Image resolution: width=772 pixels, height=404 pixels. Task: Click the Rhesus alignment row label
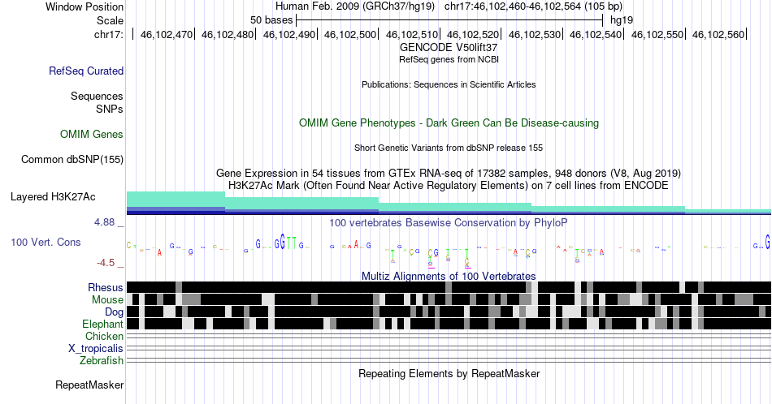[106, 287]
